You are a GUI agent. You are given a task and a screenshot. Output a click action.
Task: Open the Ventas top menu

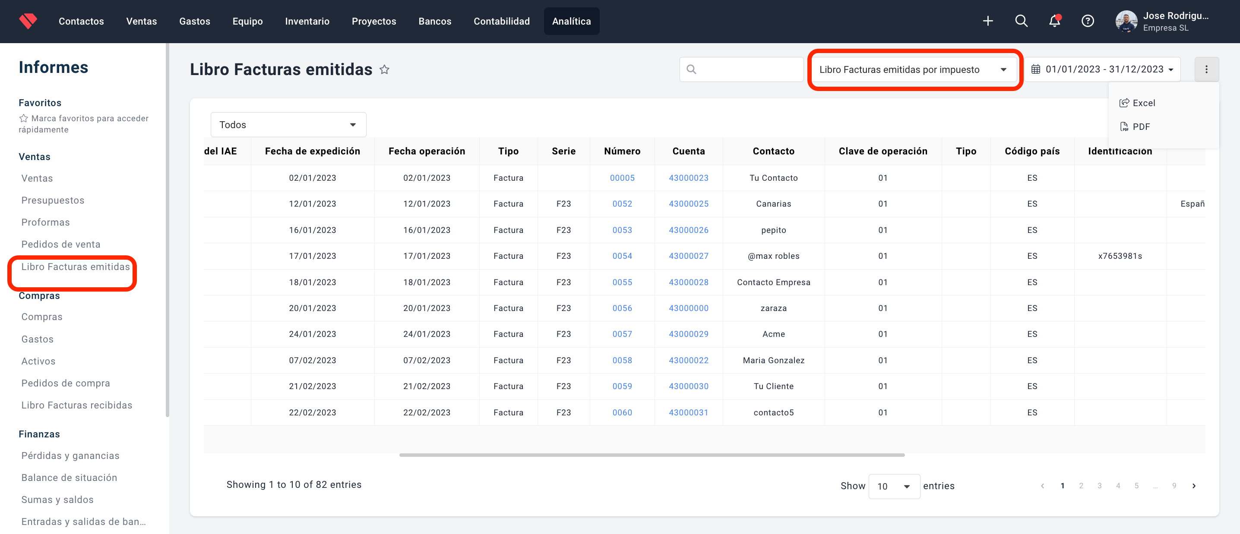tap(142, 21)
